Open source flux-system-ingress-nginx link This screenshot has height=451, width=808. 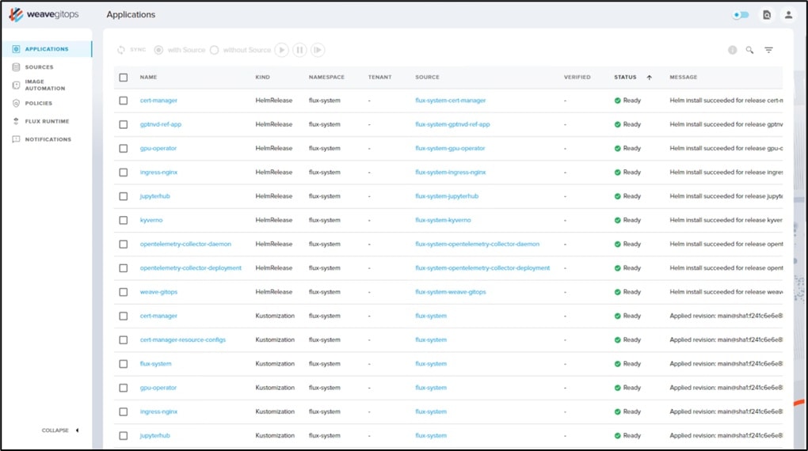[x=451, y=172]
